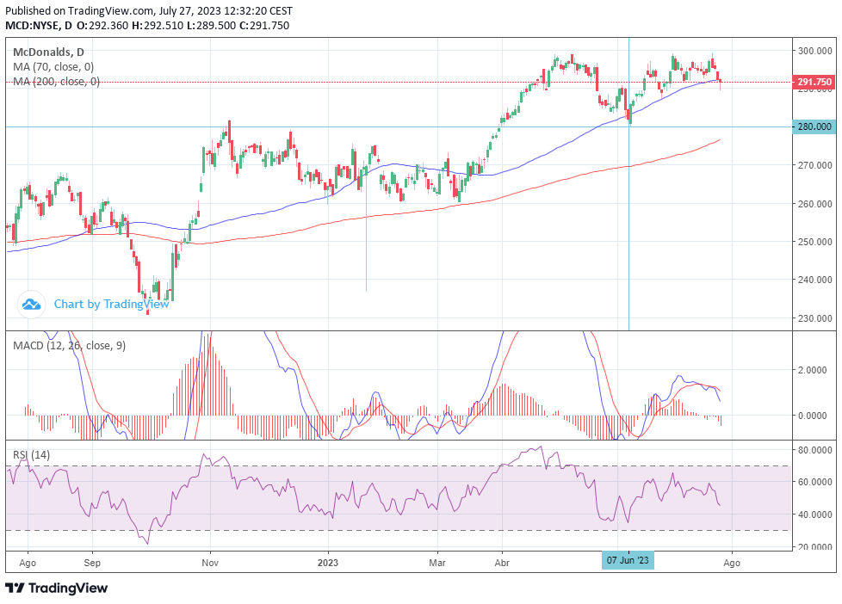The width and height of the screenshot is (842, 604).
Task: Open the Chart by TradingView link
Action: click(111, 305)
